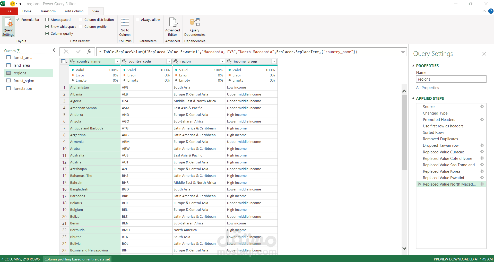Click the Go to Column icon

pyautogui.click(x=125, y=27)
